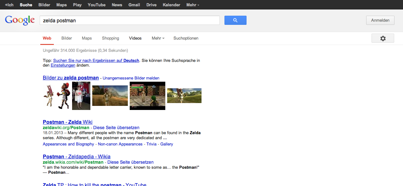Click the Einstellungen settings link
The width and height of the screenshot is (403, 186).
(x=63, y=65)
